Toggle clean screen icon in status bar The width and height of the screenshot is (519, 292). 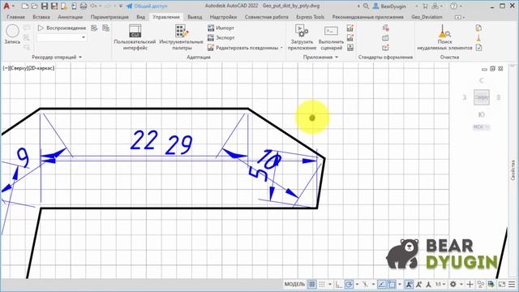(x=502, y=284)
